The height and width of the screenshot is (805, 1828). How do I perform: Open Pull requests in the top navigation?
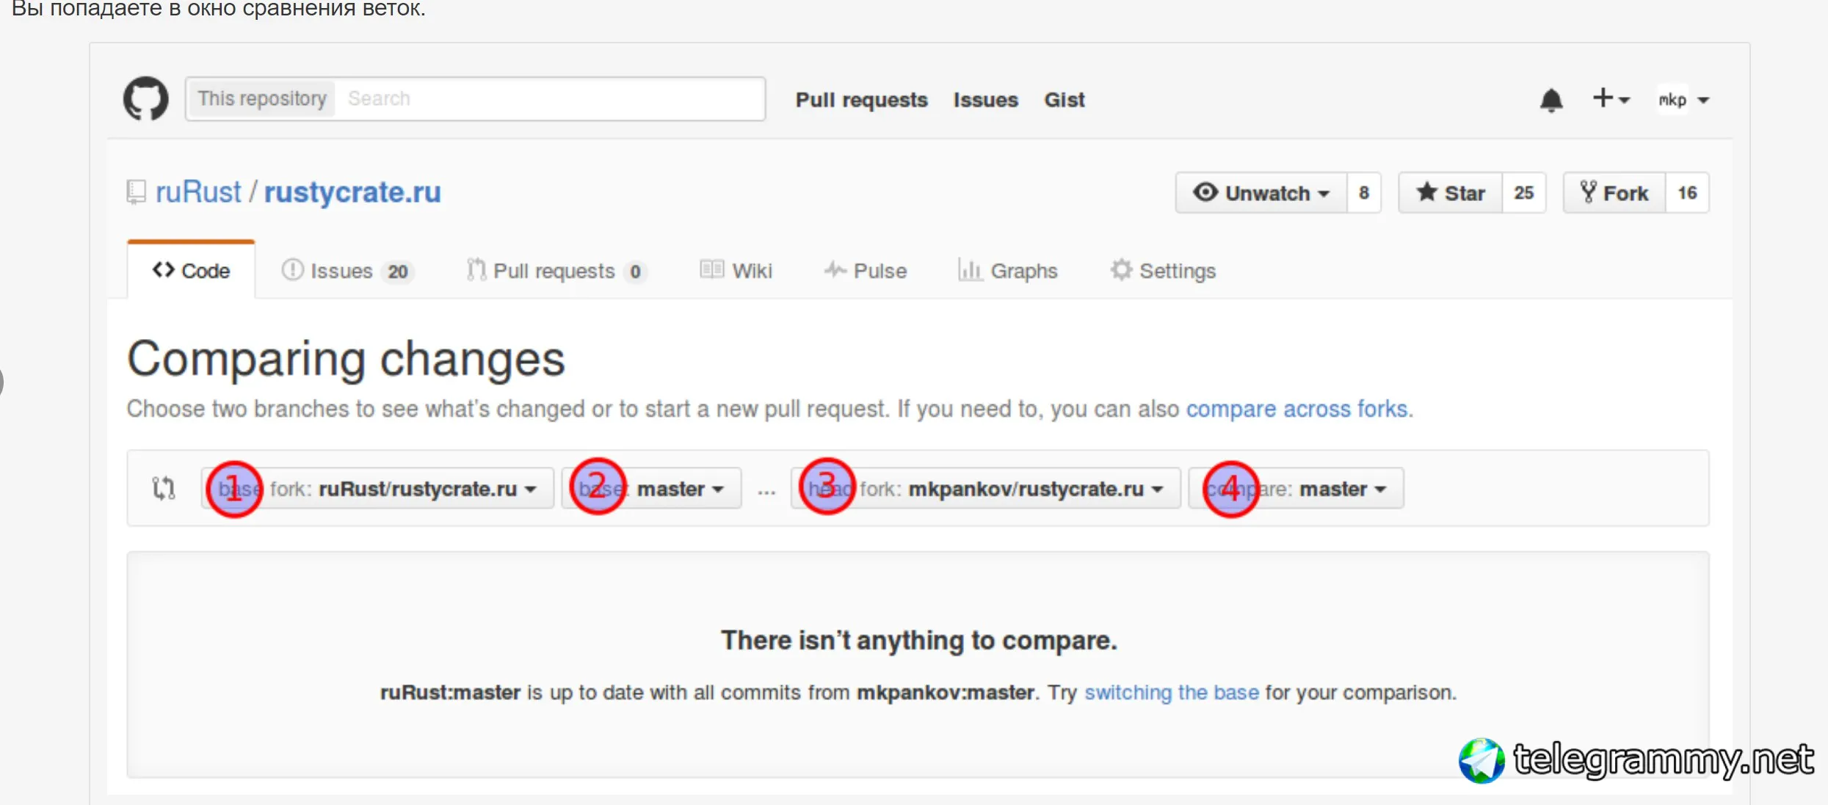point(862,100)
